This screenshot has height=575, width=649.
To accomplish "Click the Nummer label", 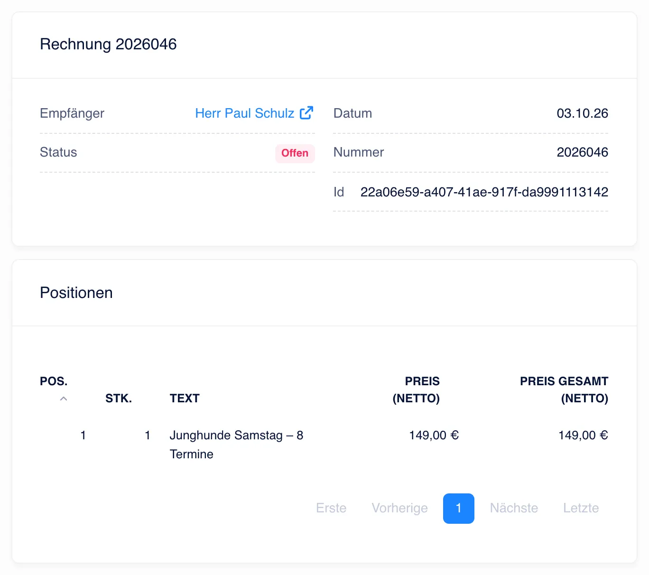I will [359, 152].
